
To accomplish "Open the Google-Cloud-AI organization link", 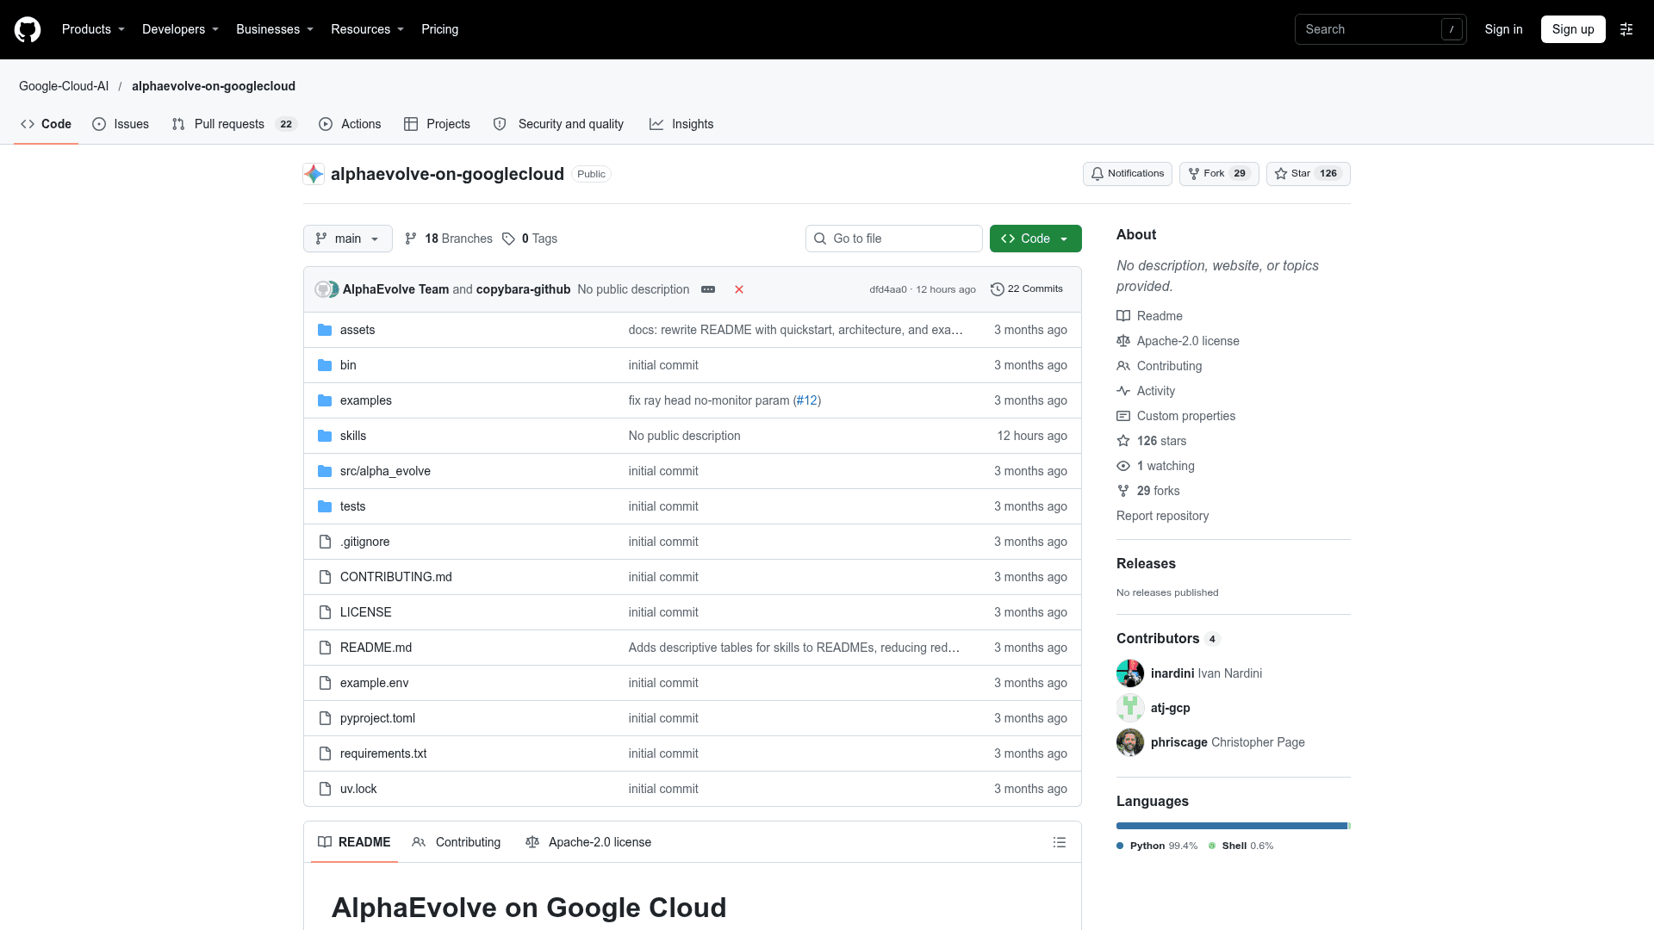I will 64,86.
